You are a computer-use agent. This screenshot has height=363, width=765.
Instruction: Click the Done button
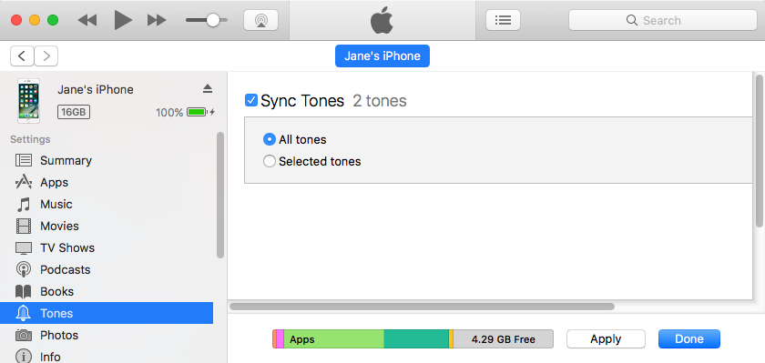tap(689, 339)
